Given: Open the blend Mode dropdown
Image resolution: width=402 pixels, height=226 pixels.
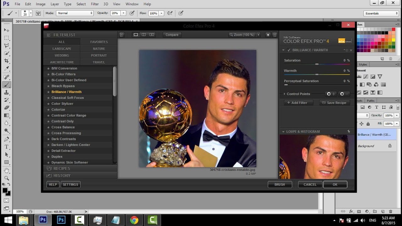Looking at the screenshot, I should pyautogui.click(x=75, y=13).
